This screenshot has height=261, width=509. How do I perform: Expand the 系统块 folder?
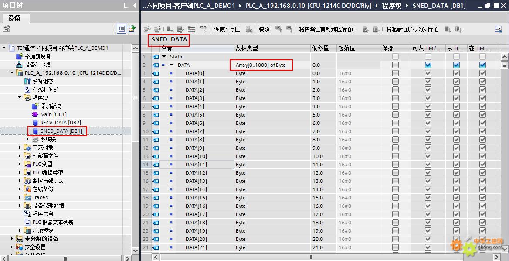(x=28, y=139)
